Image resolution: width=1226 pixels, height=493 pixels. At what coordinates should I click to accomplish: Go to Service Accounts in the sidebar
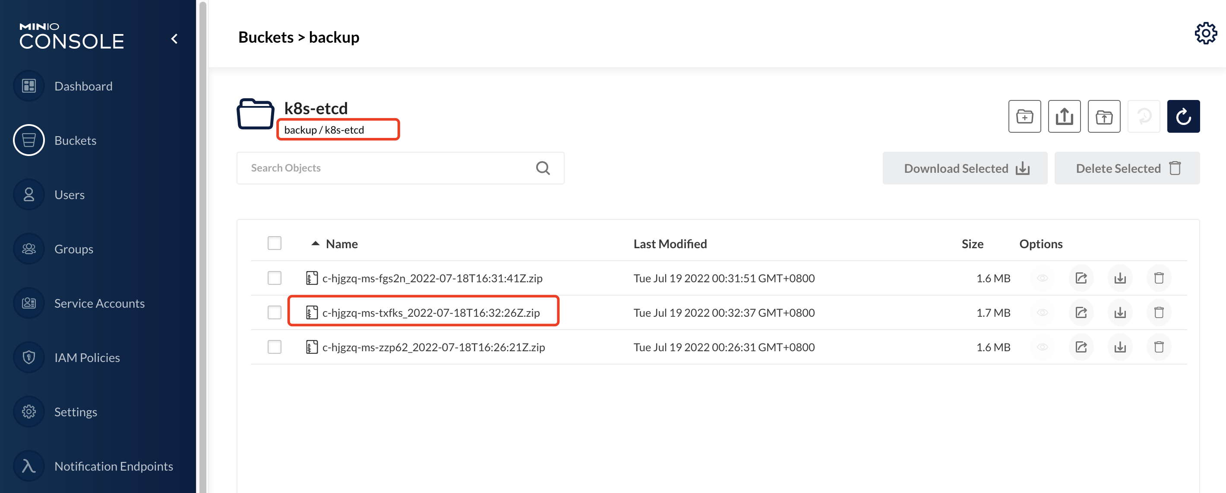(99, 303)
